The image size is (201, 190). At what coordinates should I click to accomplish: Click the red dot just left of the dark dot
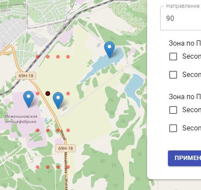[38, 93]
